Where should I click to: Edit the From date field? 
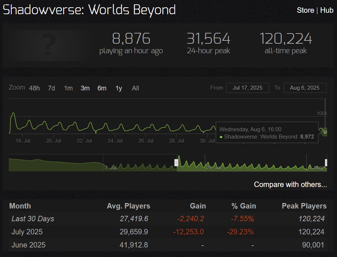[x=247, y=88]
